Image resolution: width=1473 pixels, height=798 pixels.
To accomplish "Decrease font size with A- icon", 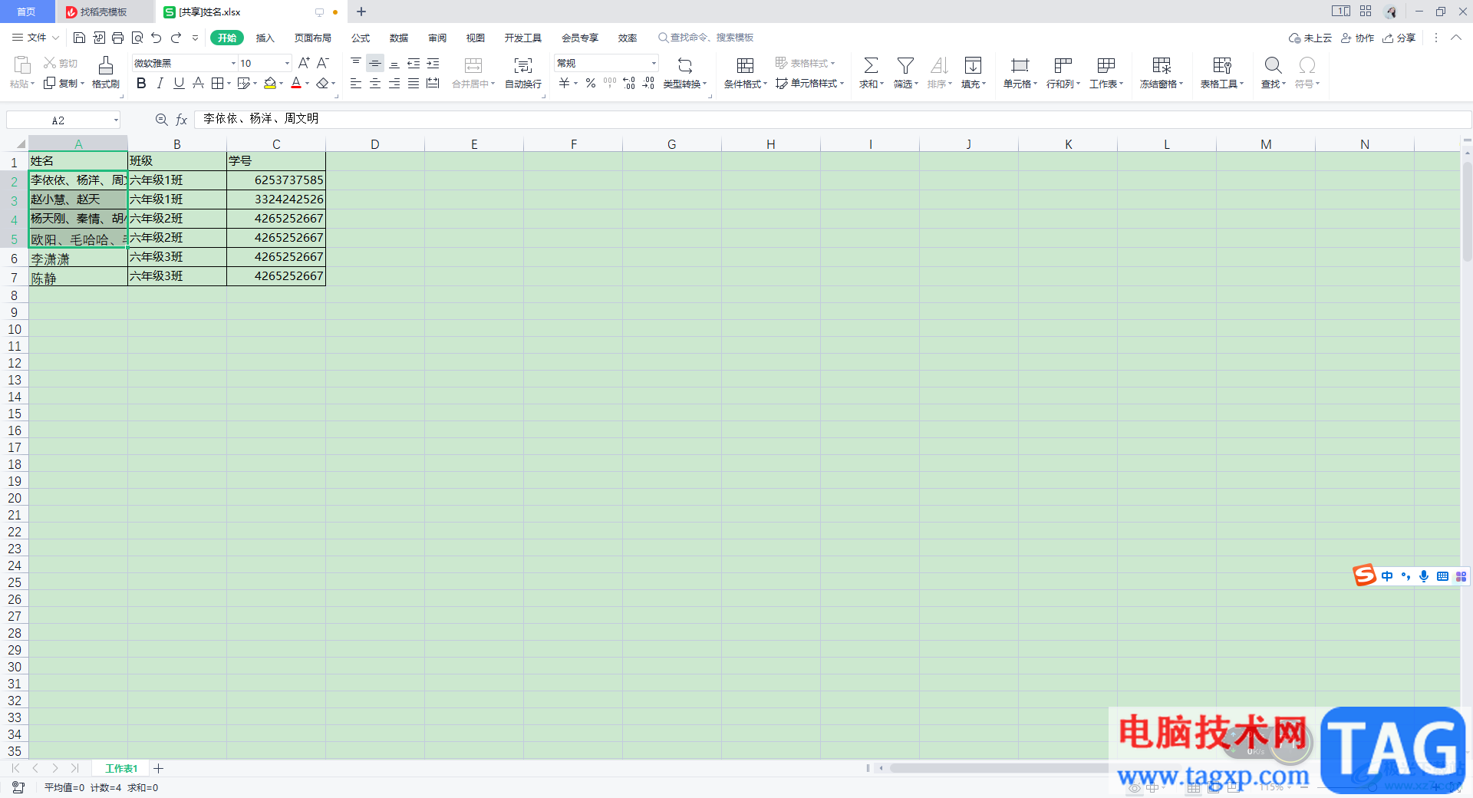I will pyautogui.click(x=323, y=63).
